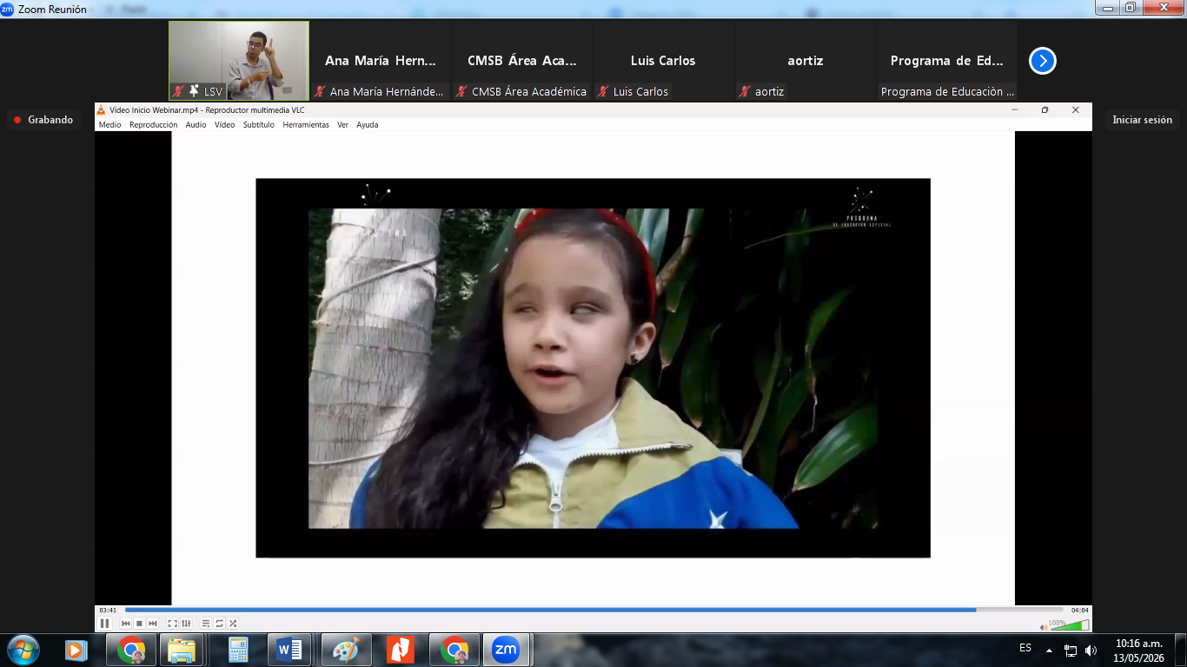
Task: Show more participants with blue arrow
Action: [1043, 61]
